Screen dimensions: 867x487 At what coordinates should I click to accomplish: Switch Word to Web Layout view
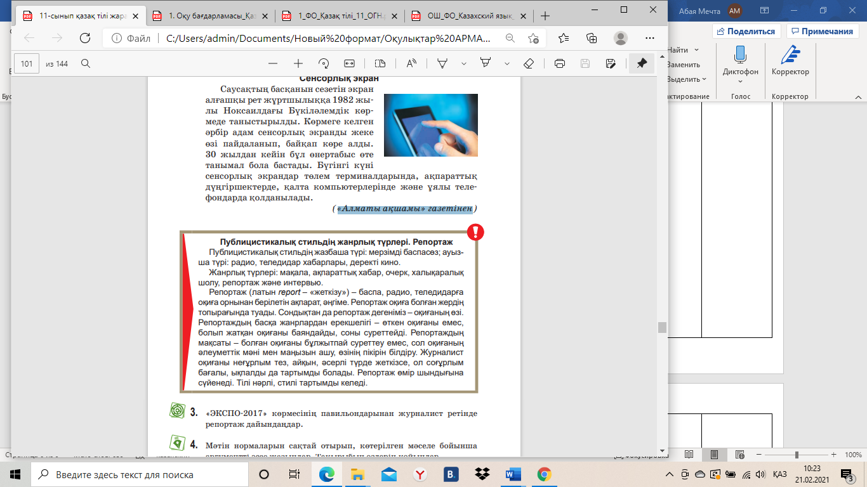pos(739,455)
